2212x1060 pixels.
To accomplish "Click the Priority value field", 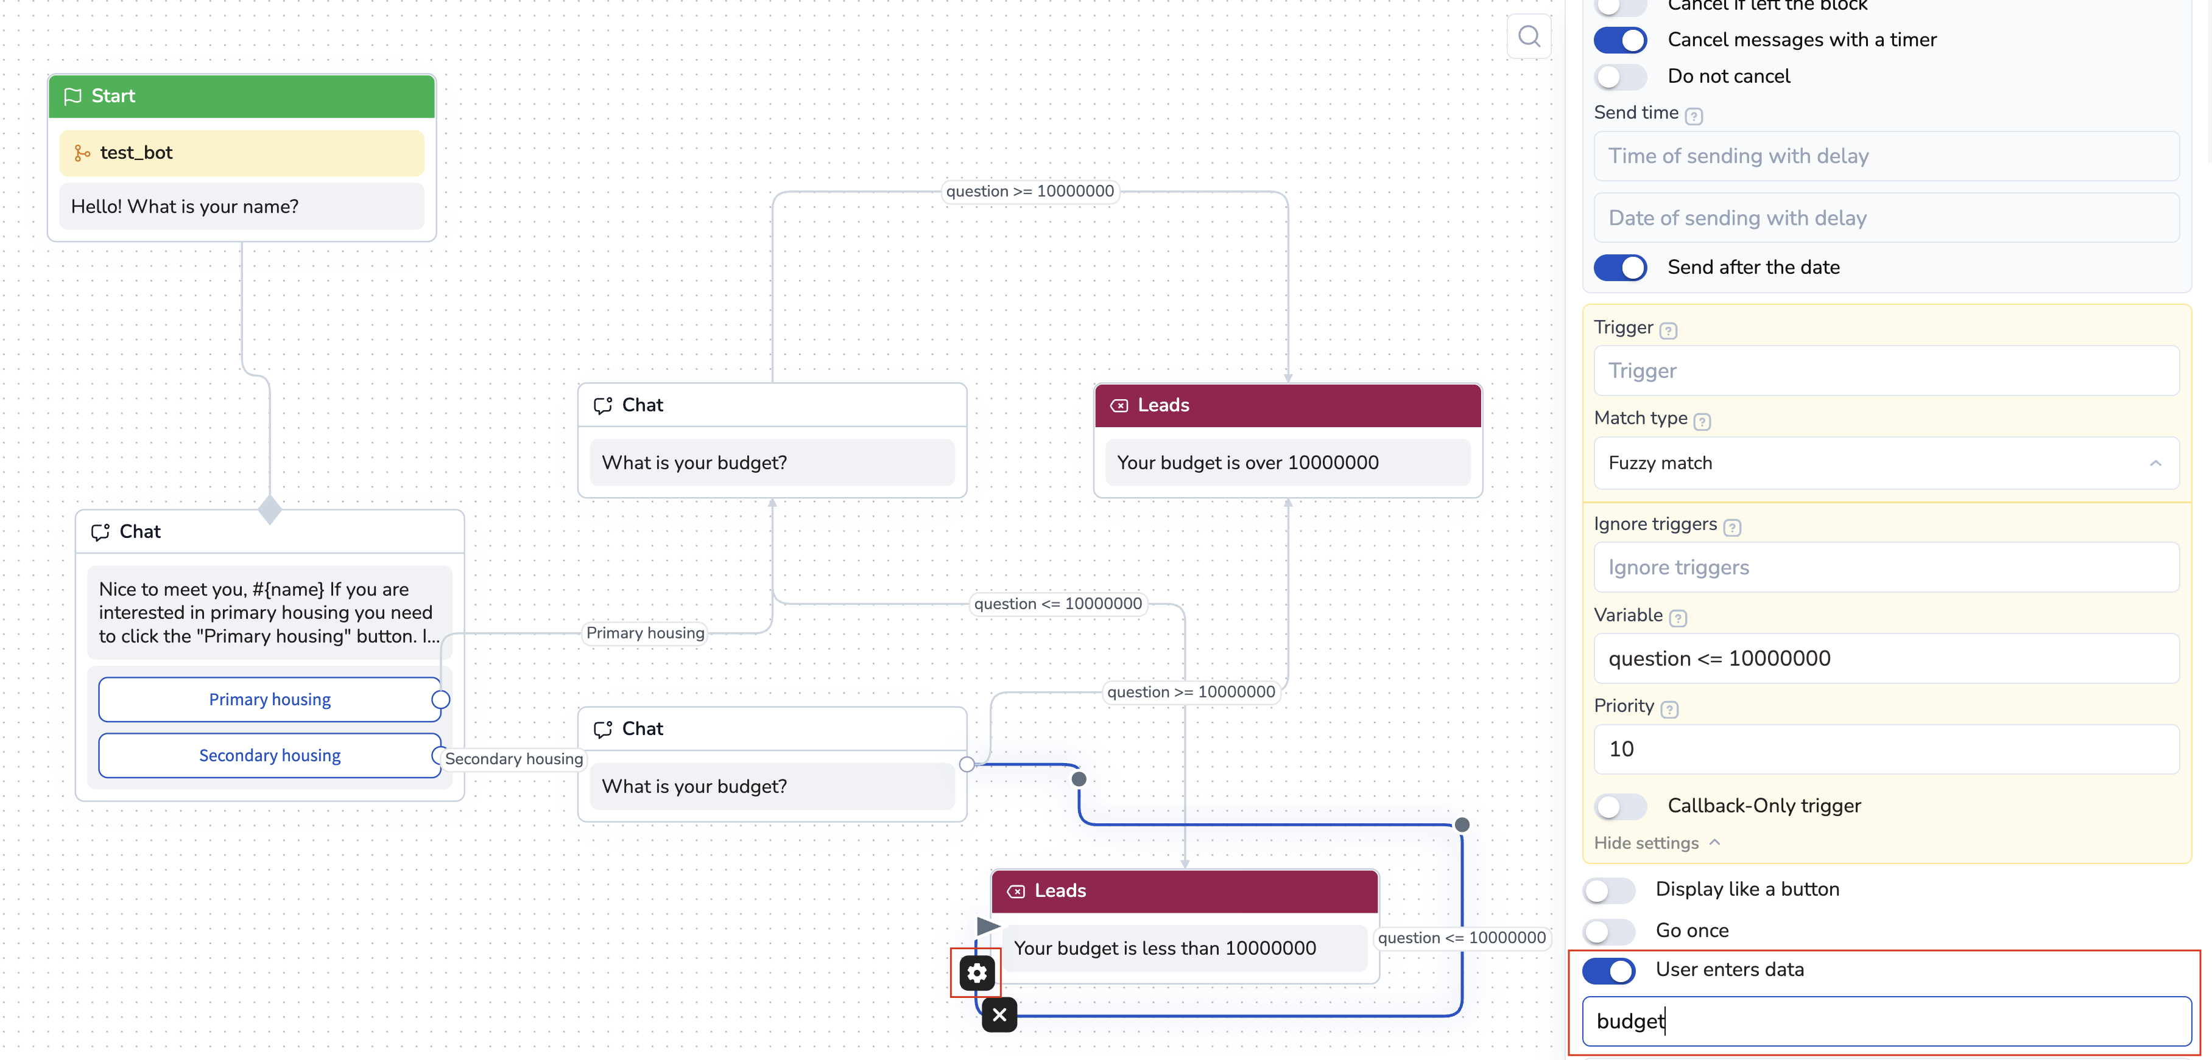I will coord(1886,748).
